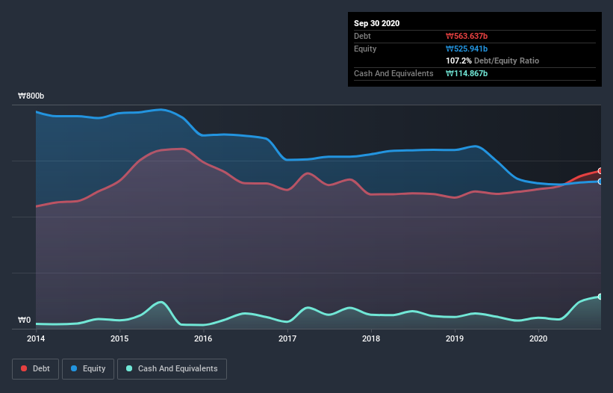Click the ₩0 y-axis label

click(x=24, y=321)
